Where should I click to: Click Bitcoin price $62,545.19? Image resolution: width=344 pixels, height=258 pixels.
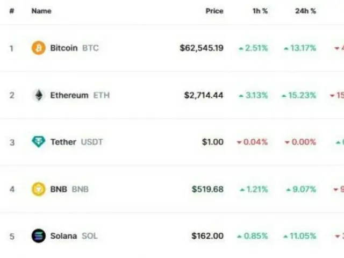pos(202,48)
